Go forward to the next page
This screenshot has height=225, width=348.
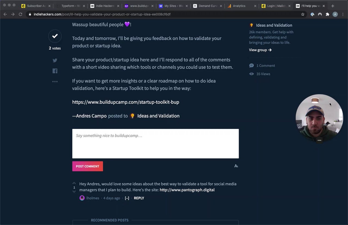(x=13, y=14)
